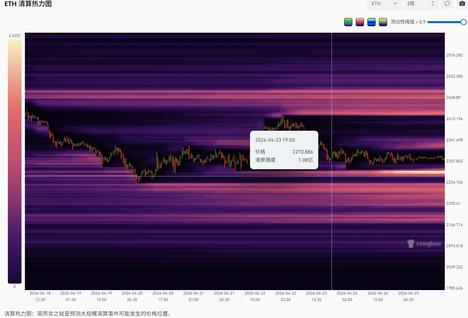The image size is (468, 318).
Task: Click the 2146.714 price axis label
Action: pyautogui.click(x=454, y=225)
